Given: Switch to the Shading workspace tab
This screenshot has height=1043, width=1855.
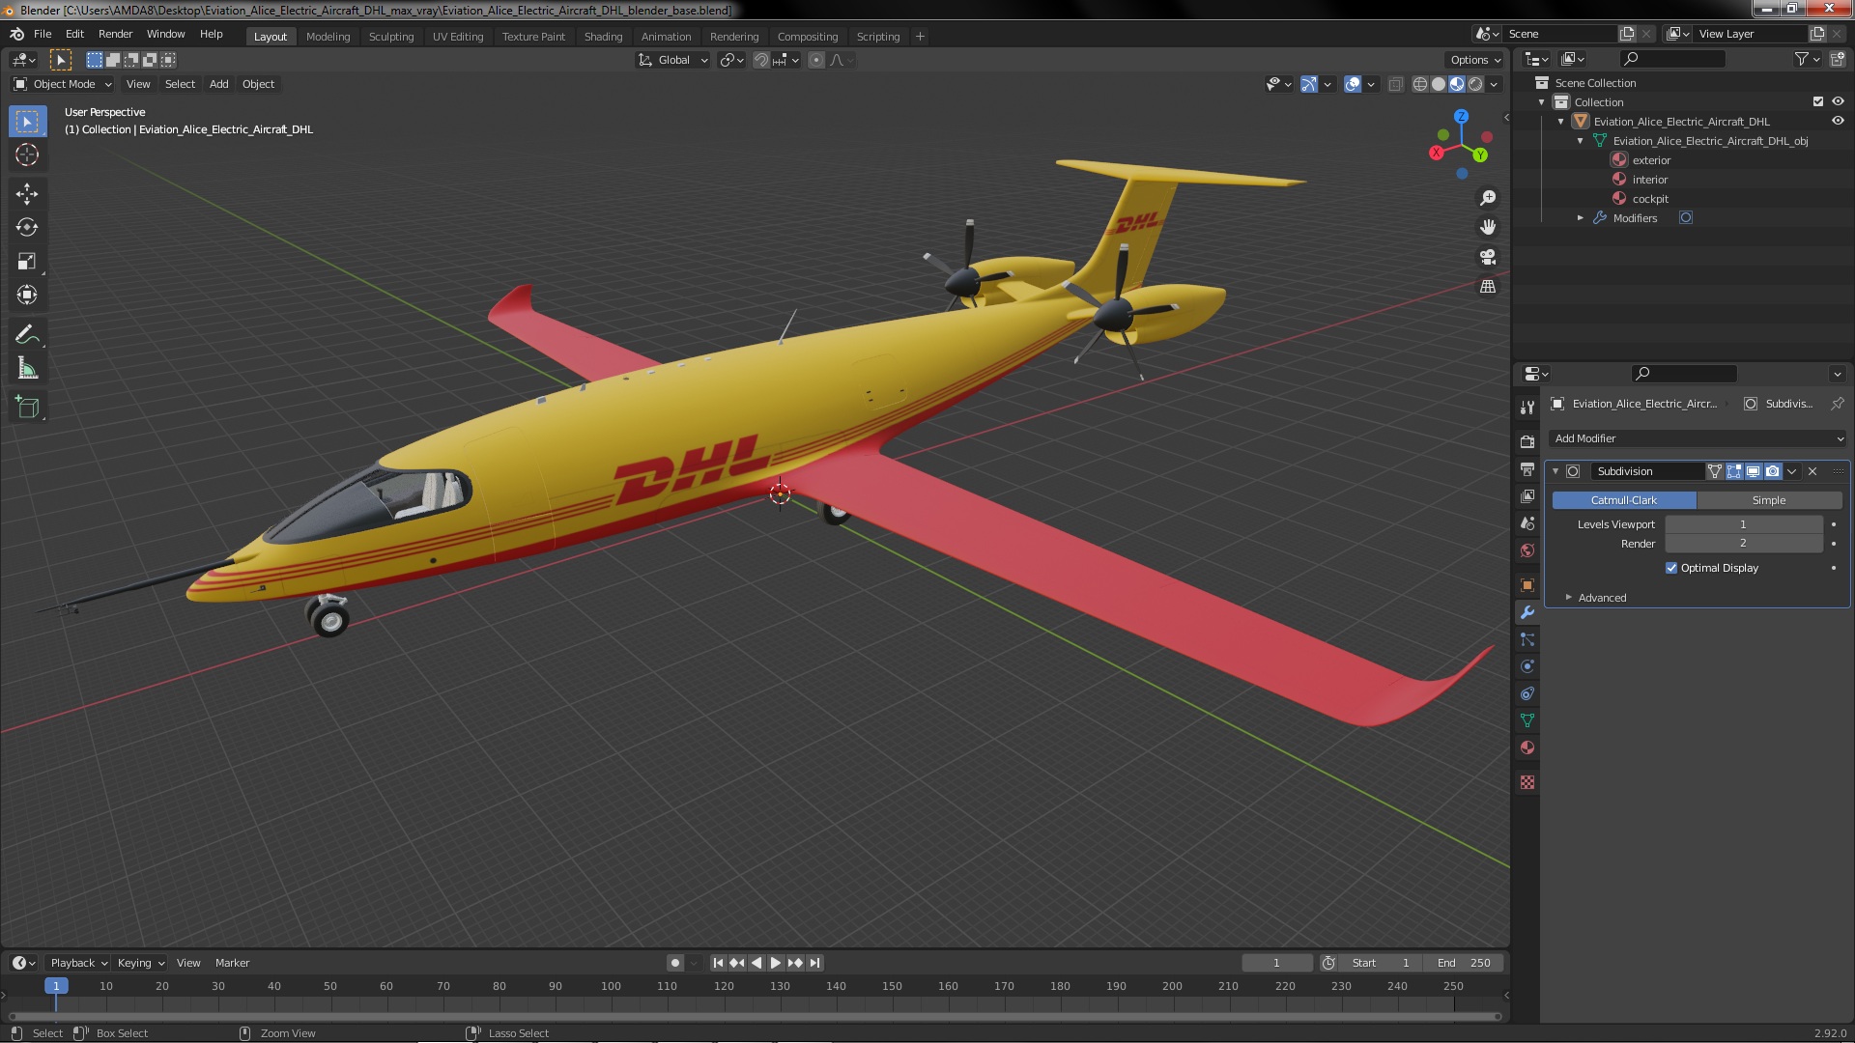Looking at the screenshot, I should tap(603, 37).
